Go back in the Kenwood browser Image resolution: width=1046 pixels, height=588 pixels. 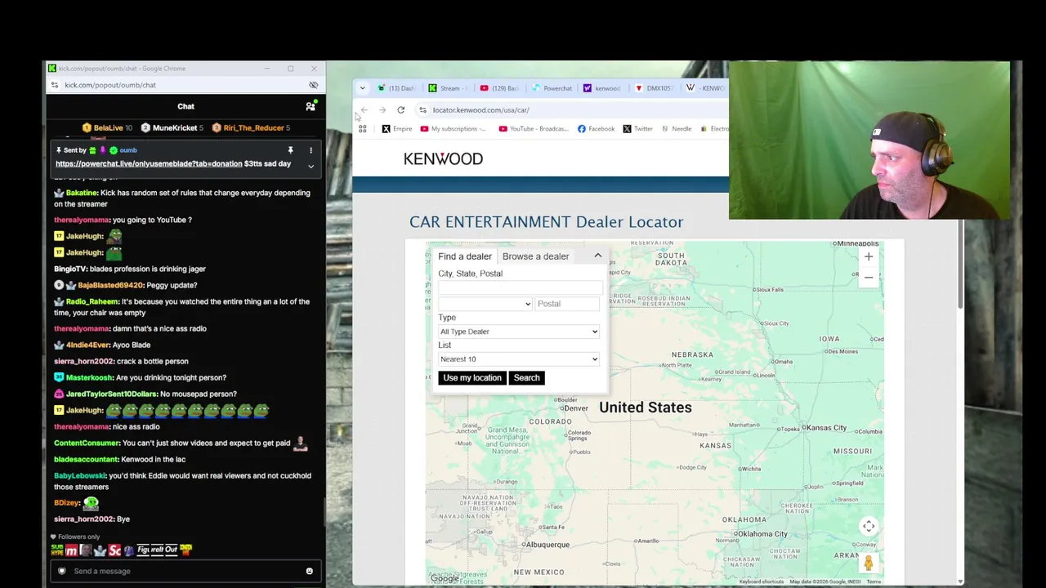tap(364, 110)
